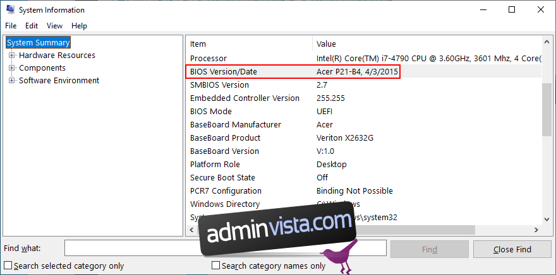Select System Summary in the tree
Image resolution: width=556 pixels, height=275 pixels.
(x=39, y=43)
